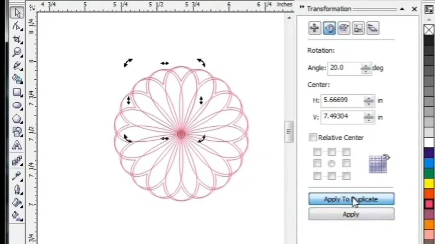Click the V center input field

tap(343, 117)
